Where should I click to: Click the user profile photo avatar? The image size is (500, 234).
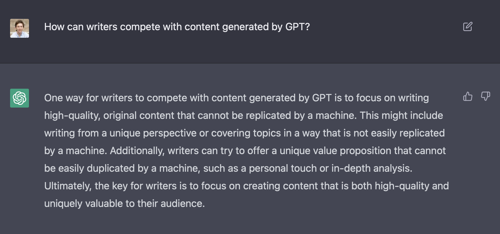[20, 28]
